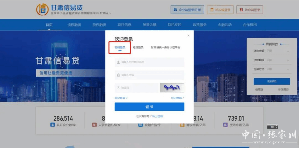
Task: Open 企业端登录/注册 at top
Action: point(187,10)
